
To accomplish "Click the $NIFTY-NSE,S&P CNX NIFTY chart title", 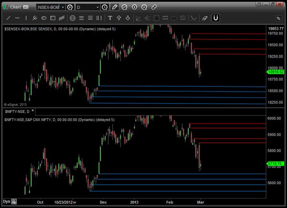I will tap(59, 120).
